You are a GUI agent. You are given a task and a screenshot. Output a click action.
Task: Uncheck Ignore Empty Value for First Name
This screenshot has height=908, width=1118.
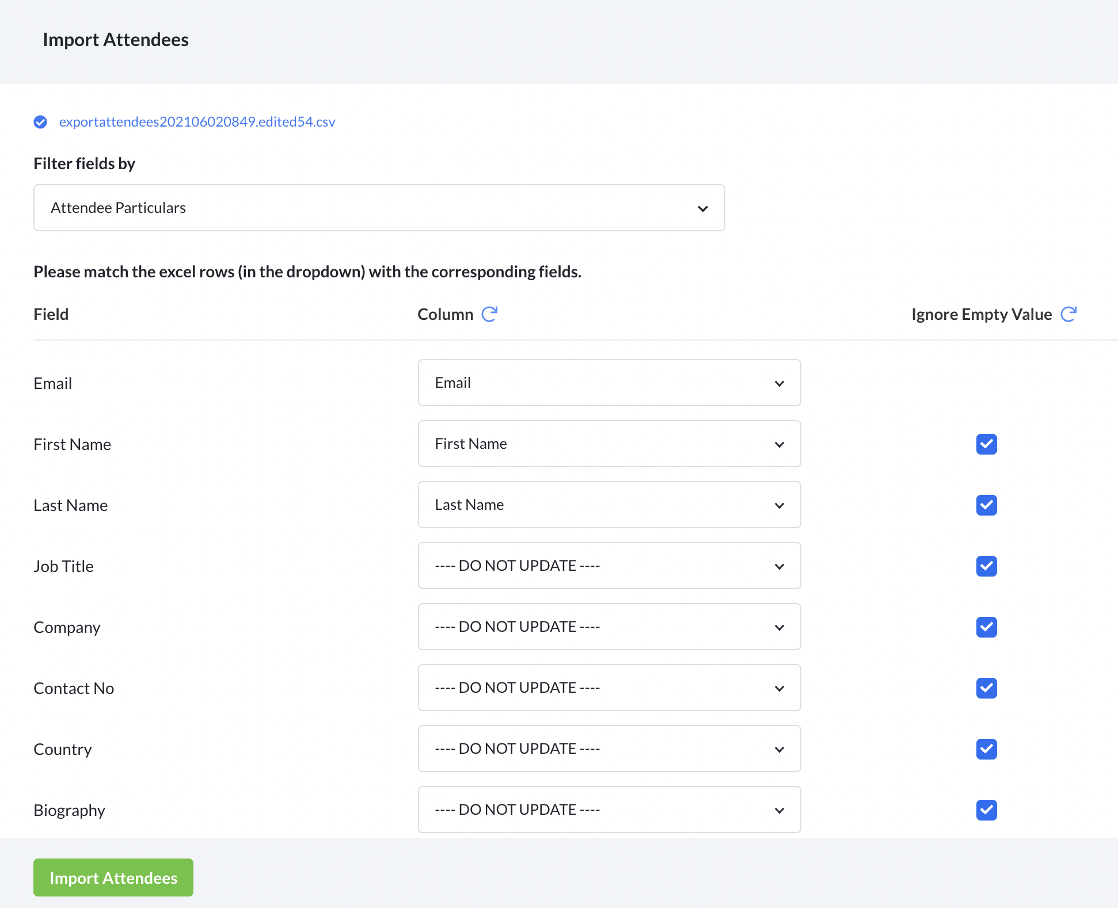coord(986,444)
